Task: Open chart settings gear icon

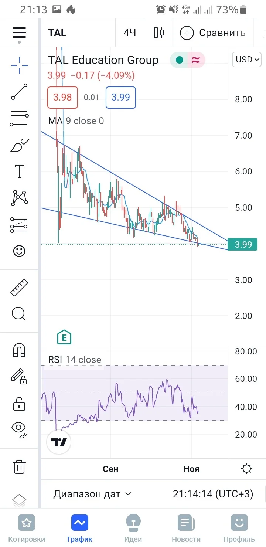Action: click(247, 469)
